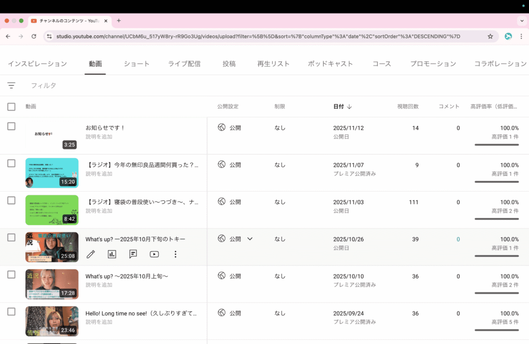Click the 説明を追加 link under お知らせです！

pyautogui.click(x=99, y=137)
